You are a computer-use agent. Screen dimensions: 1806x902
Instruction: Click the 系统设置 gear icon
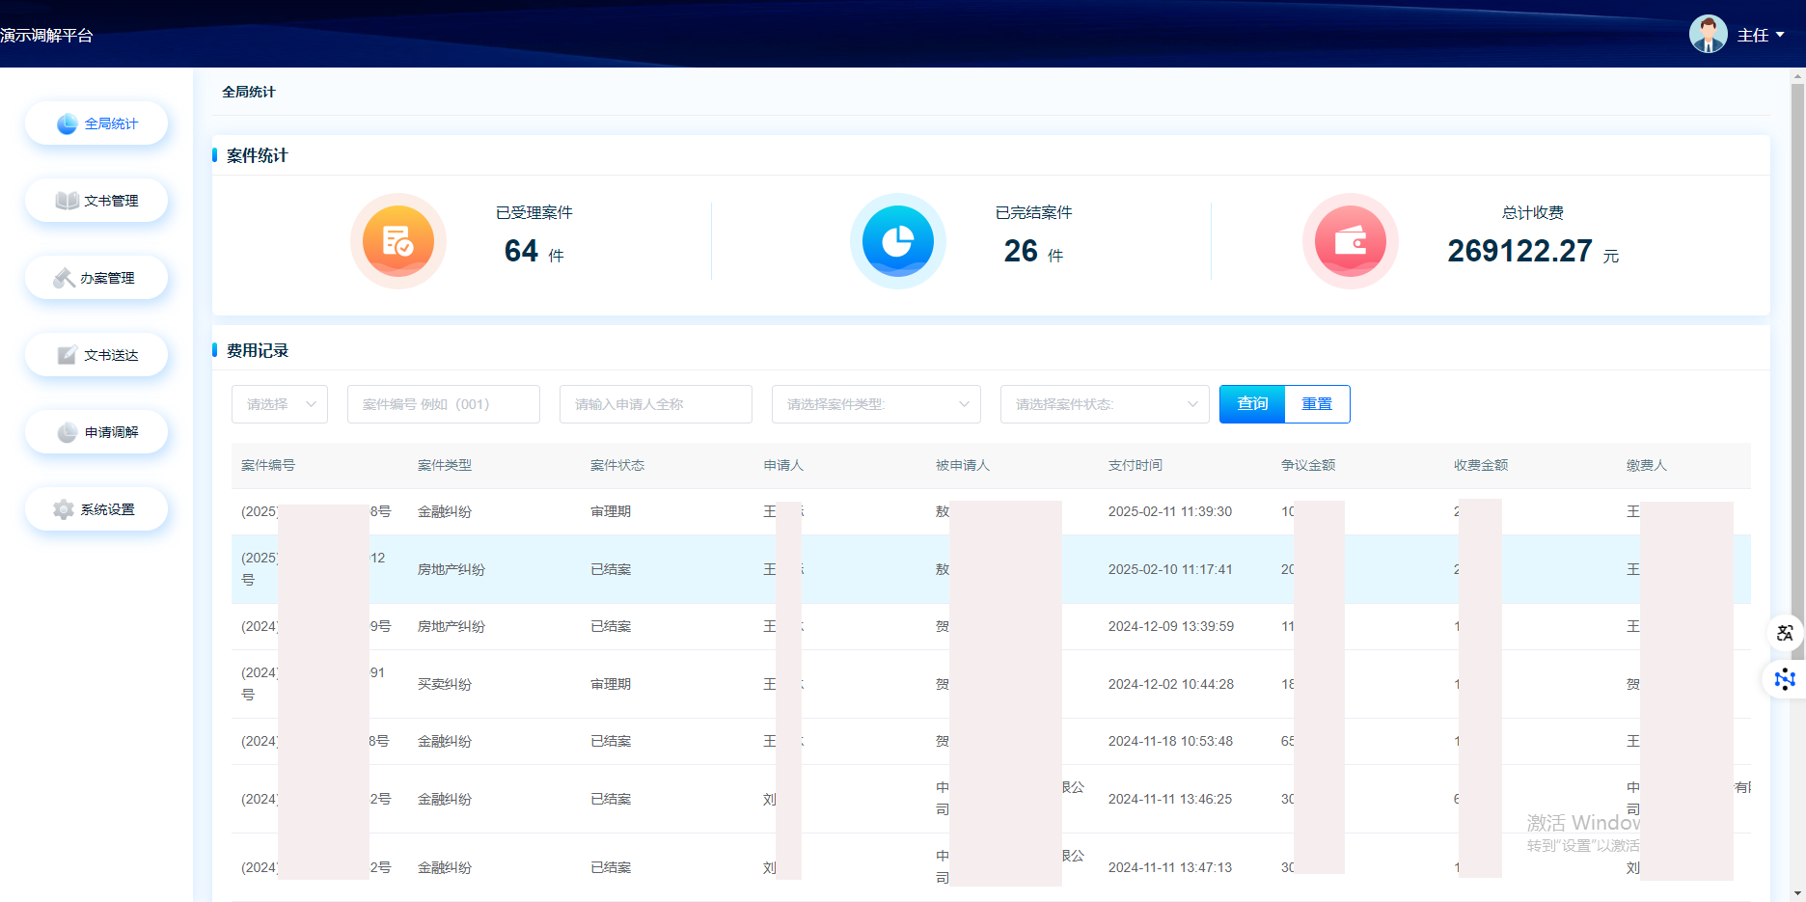(64, 509)
